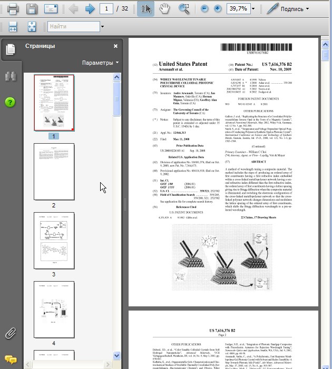This screenshot has width=332, height=369.
Task: Save the document with the floppy disk icon
Action: (32, 9)
